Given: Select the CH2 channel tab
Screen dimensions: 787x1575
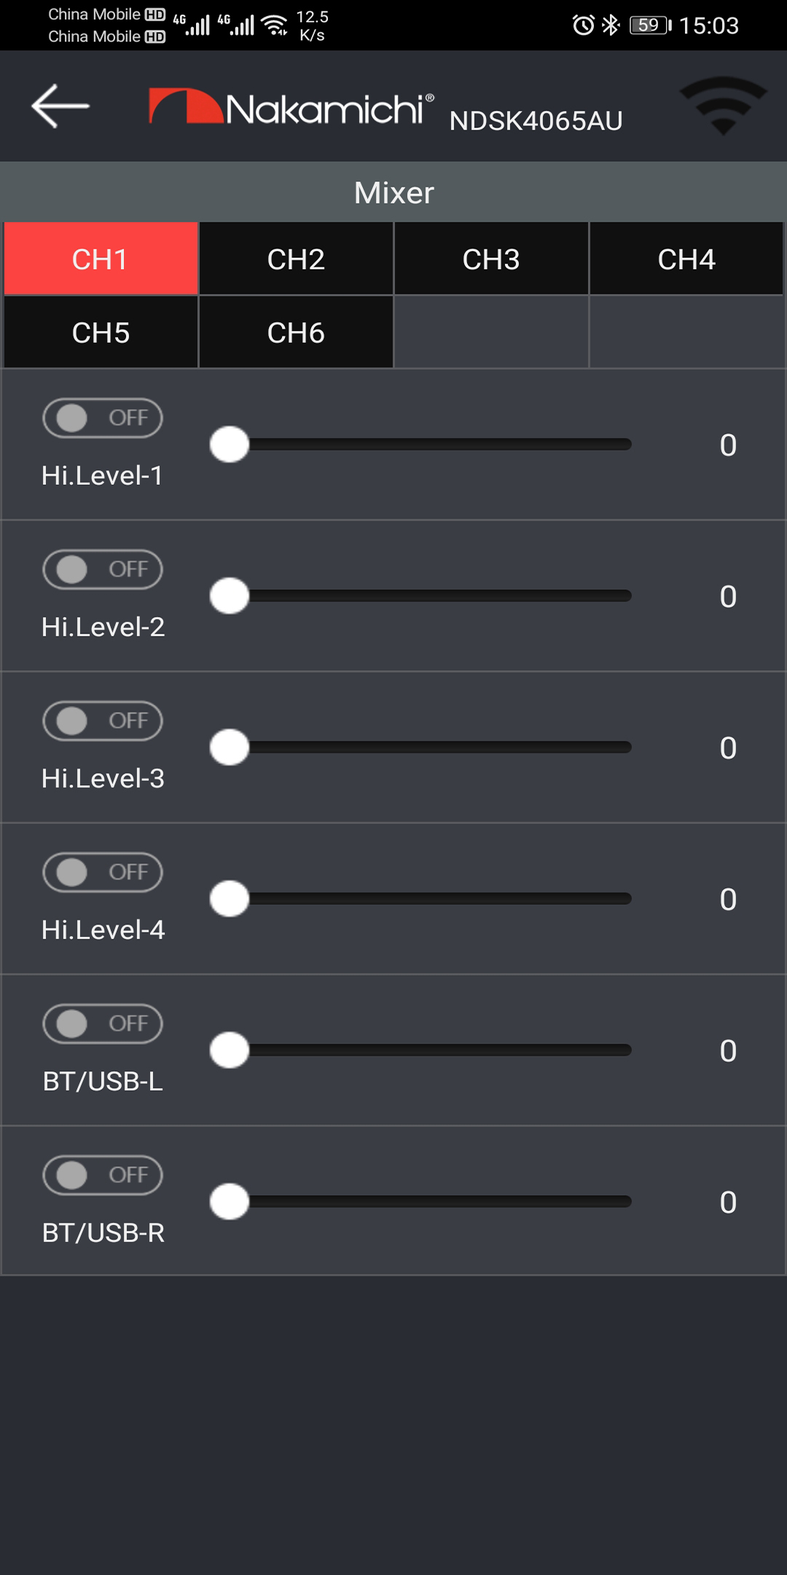Looking at the screenshot, I should click(x=296, y=259).
